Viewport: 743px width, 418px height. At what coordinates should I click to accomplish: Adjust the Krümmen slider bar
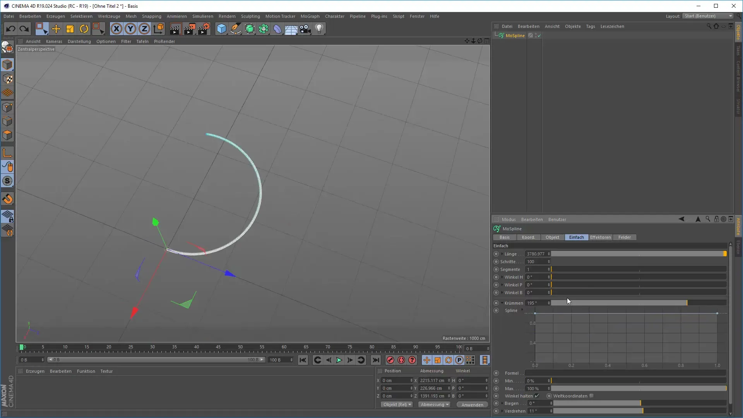point(639,303)
